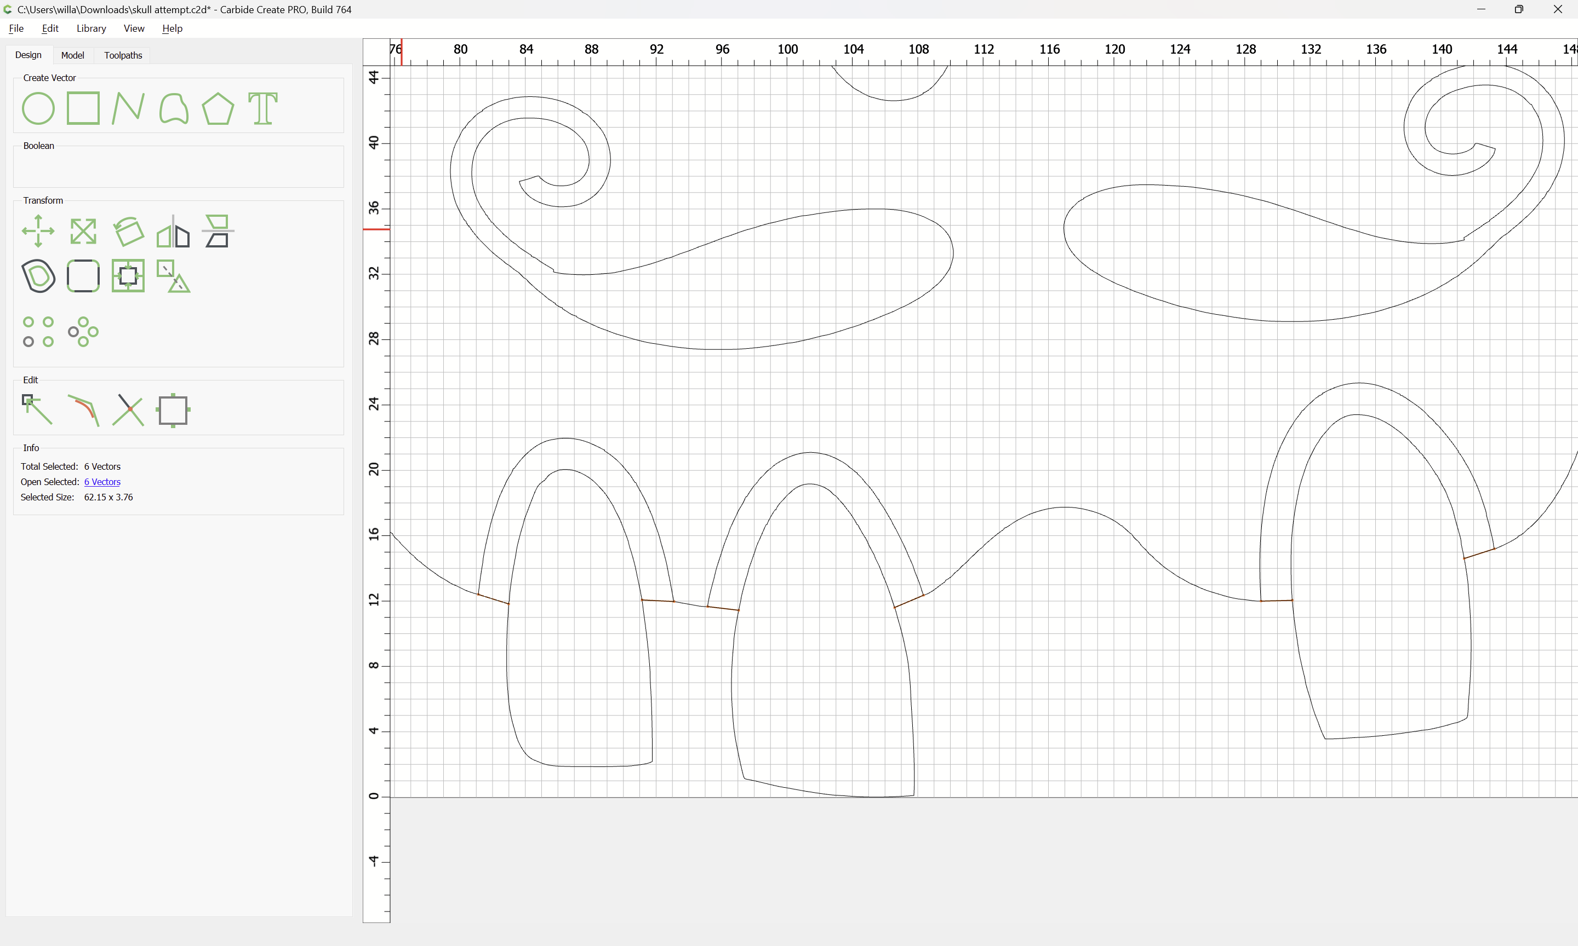The image size is (1578, 946).
Task: Select the Rectangle vector tool
Action: (x=83, y=108)
